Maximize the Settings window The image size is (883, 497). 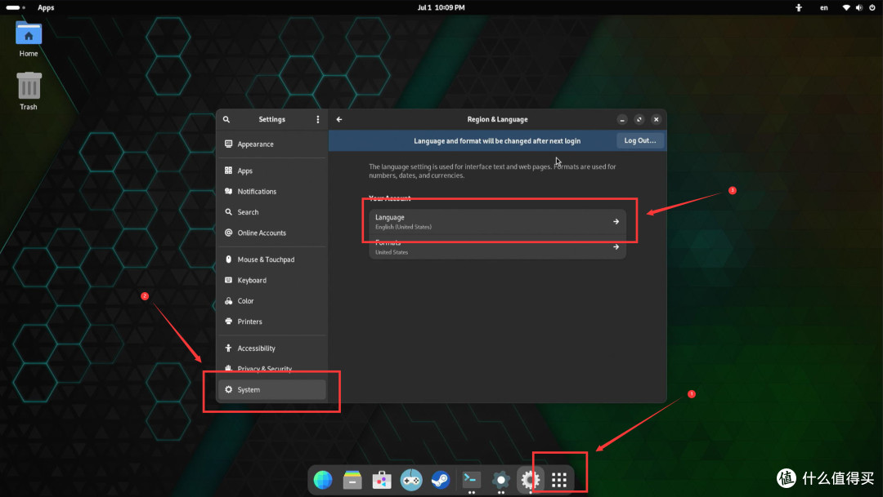point(639,119)
